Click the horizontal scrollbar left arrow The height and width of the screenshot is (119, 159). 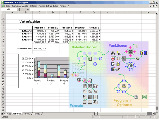tap(96, 114)
